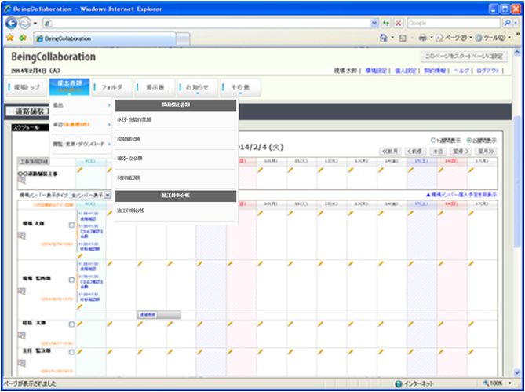The height and width of the screenshot is (392, 525).
Task: Click pencil icon in 11(火) column of 現場 太郎 row
Action: 290,213
